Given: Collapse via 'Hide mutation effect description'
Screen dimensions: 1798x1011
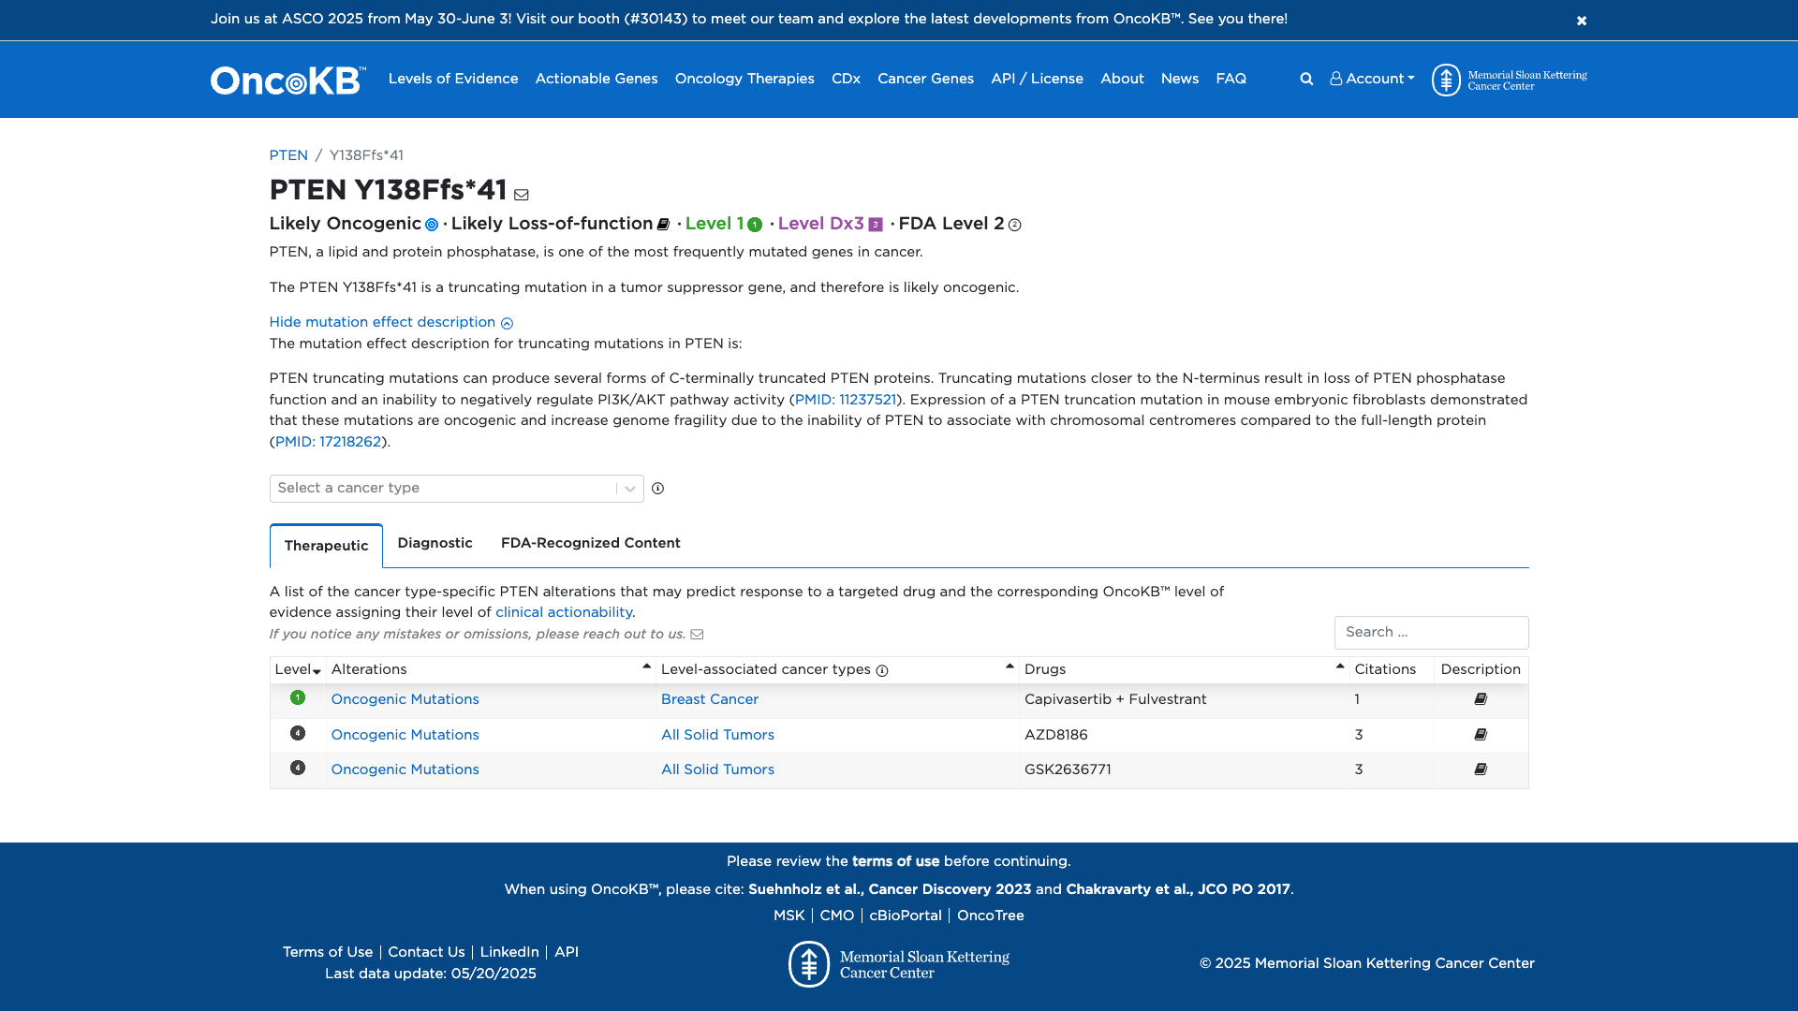Looking at the screenshot, I should pyautogui.click(x=391, y=323).
